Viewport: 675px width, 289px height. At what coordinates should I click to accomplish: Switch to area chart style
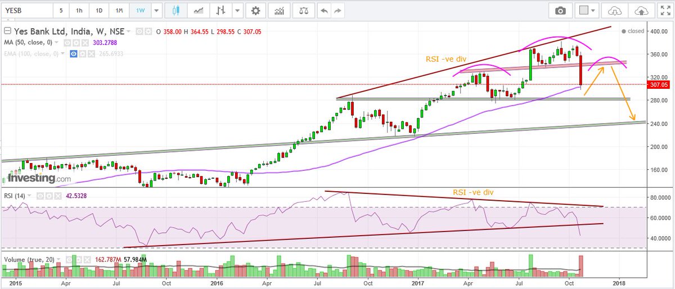pyautogui.click(x=199, y=11)
